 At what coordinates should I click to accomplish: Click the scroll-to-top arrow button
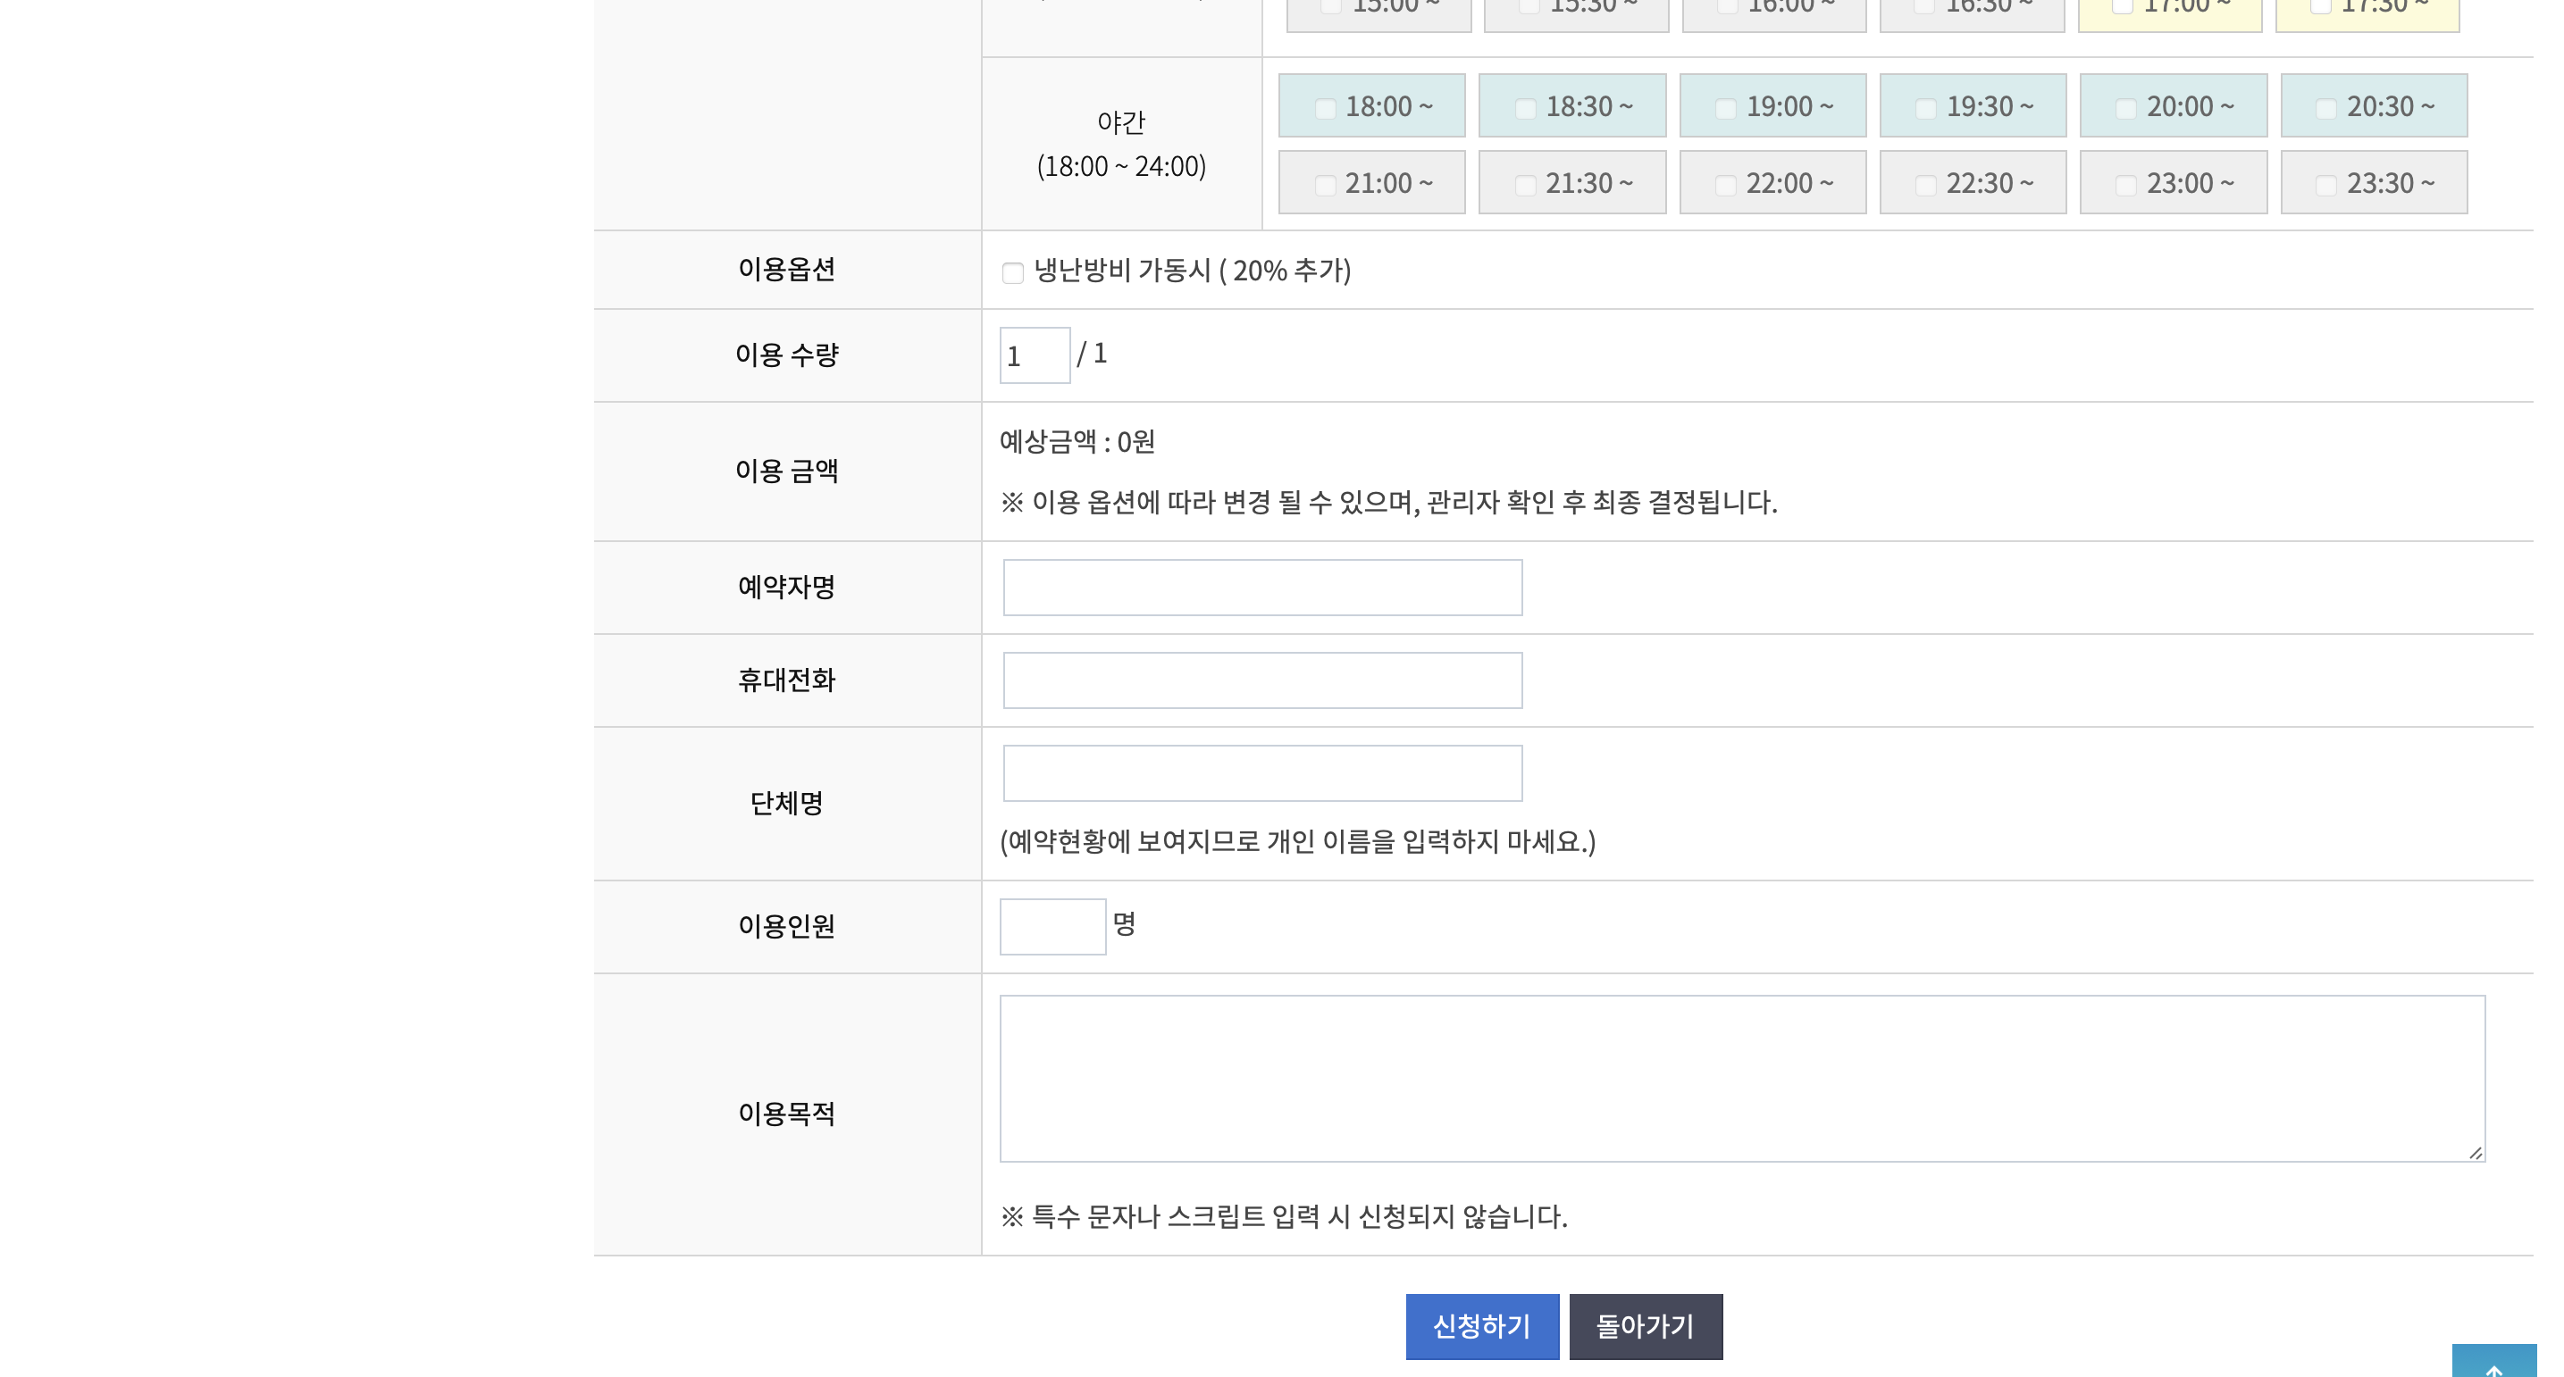pyautogui.click(x=2494, y=1361)
